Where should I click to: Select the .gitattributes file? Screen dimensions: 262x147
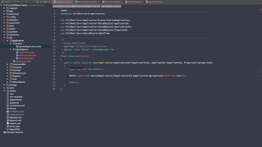coord(16,100)
